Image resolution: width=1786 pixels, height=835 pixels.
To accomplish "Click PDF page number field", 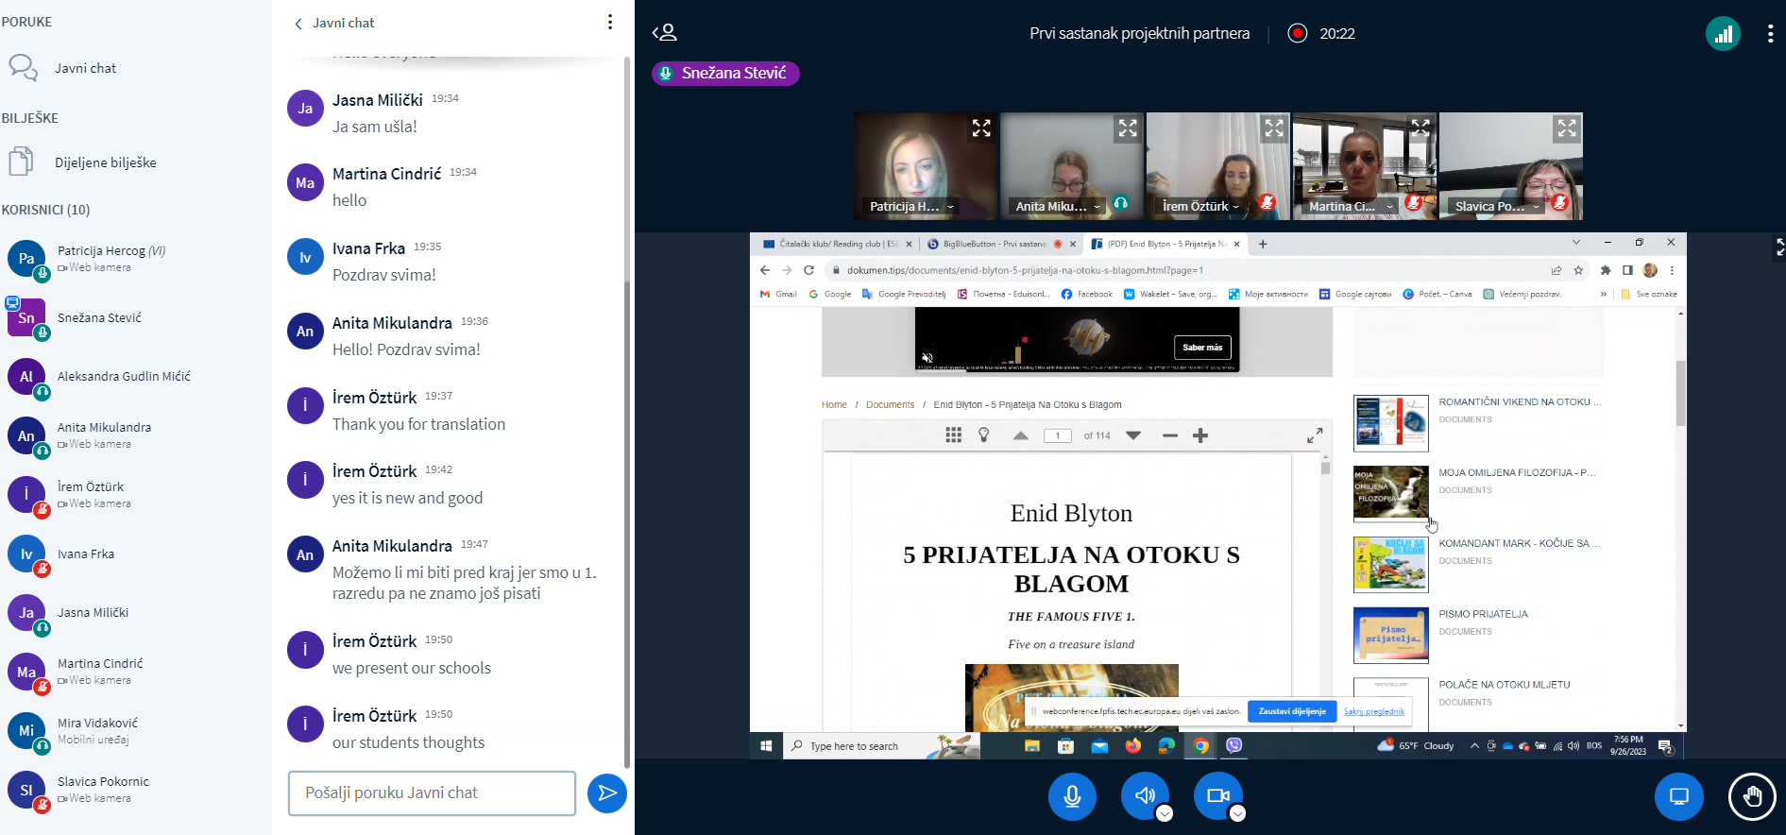I will click(1058, 435).
